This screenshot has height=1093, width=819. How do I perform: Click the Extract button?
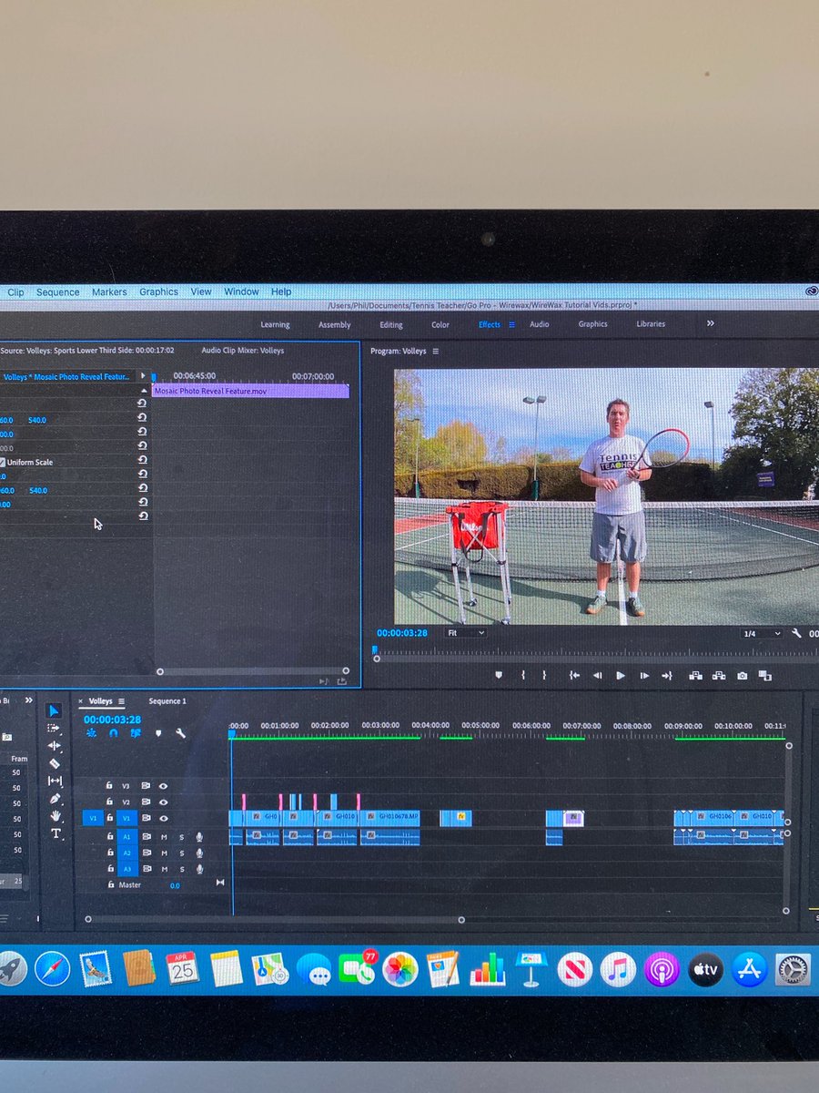tap(718, 675)
